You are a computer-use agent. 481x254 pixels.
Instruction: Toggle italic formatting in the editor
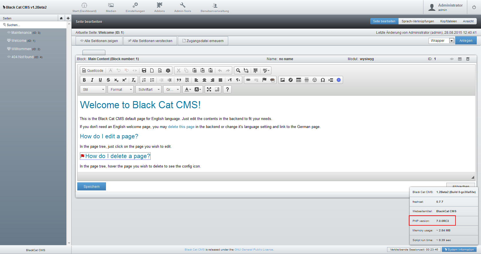click(x=92, y=80)
